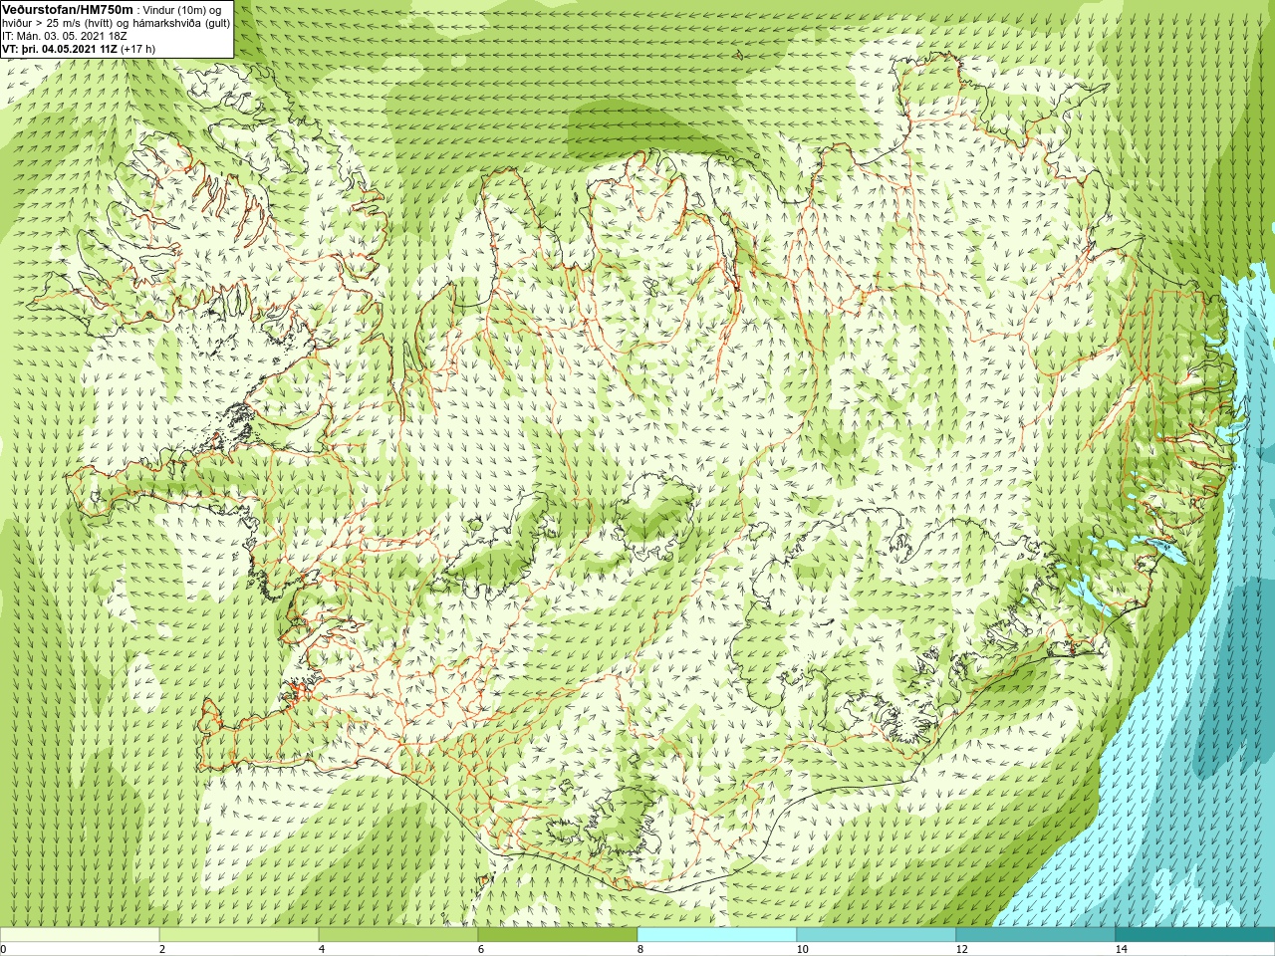
Task: Click the legend tick label '12'
Action: click(961, 949)
